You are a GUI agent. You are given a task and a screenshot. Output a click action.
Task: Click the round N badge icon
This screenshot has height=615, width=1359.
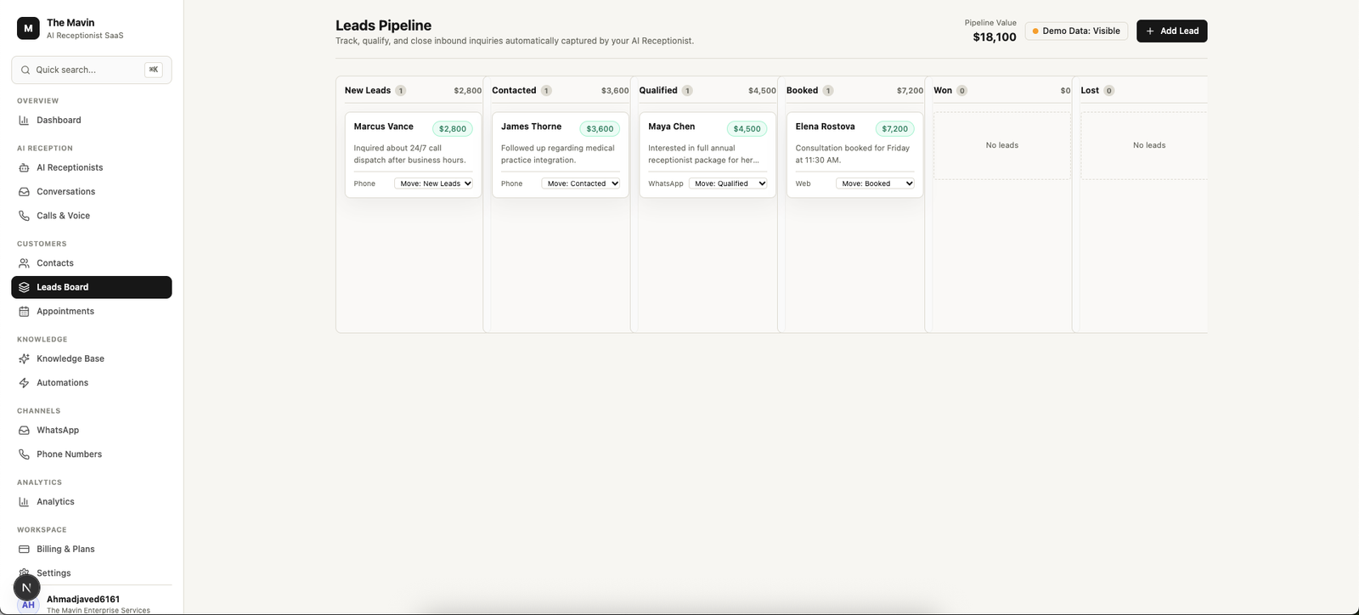26,587
